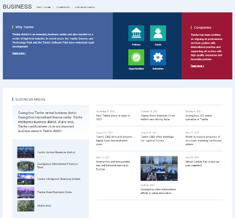The image size is (235, 218).
Task: Open Nestle to expand presence article link
Action: click(x=204, y=140)
